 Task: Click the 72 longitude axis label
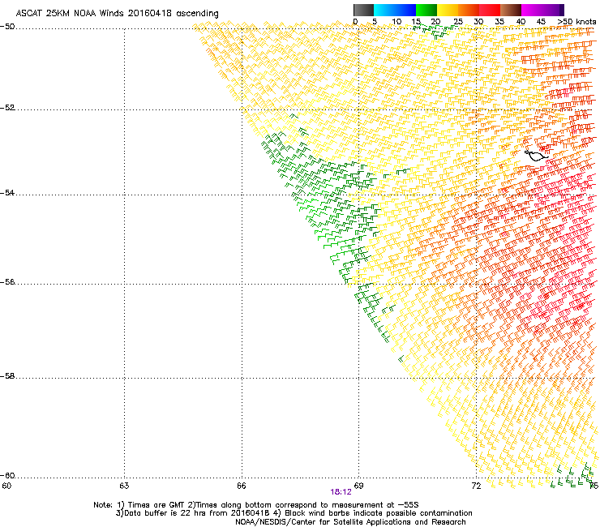tap(476, 486)
